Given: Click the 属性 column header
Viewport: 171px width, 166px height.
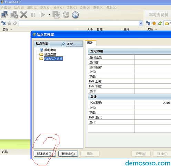Looking at the screenshot, I should click(x=126, y=29).
